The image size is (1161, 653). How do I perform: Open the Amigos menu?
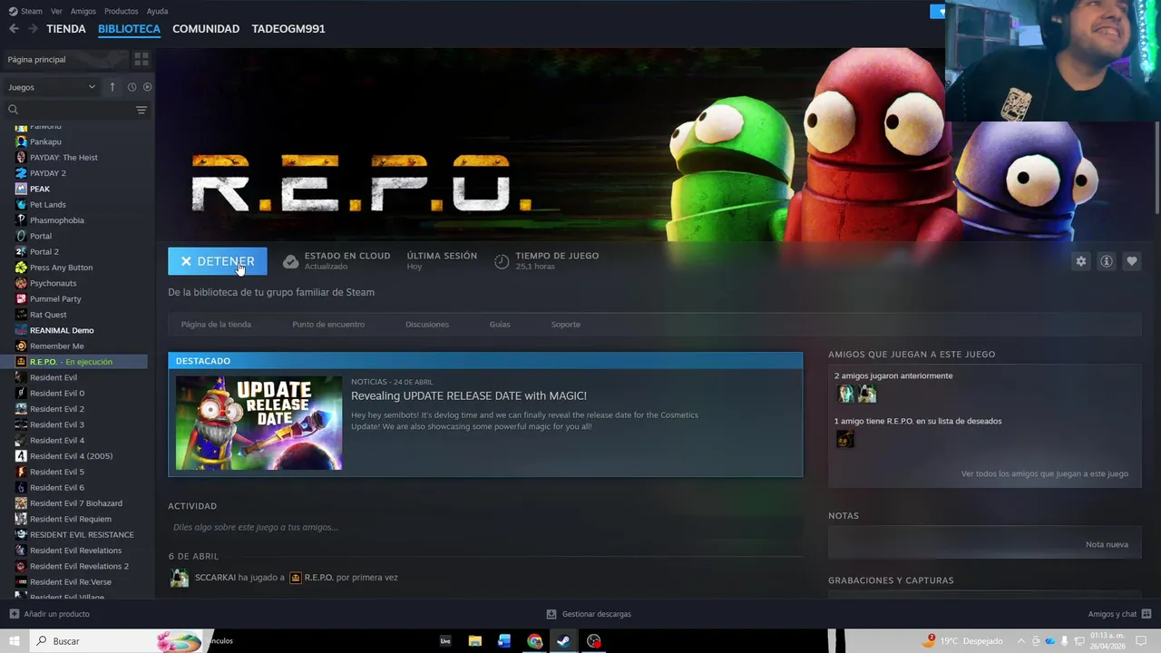pos(83,11)
